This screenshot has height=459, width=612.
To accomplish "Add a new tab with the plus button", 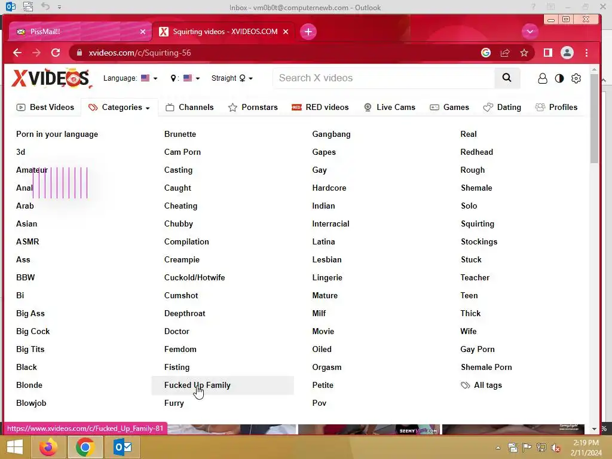I will (308, 32).
